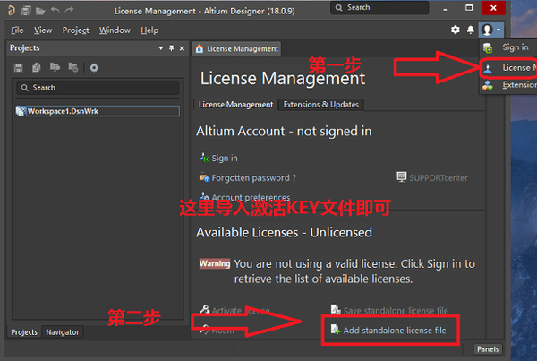Click the Add standalone license file icon
537x361 pixels.
click(x=336, y=330)
